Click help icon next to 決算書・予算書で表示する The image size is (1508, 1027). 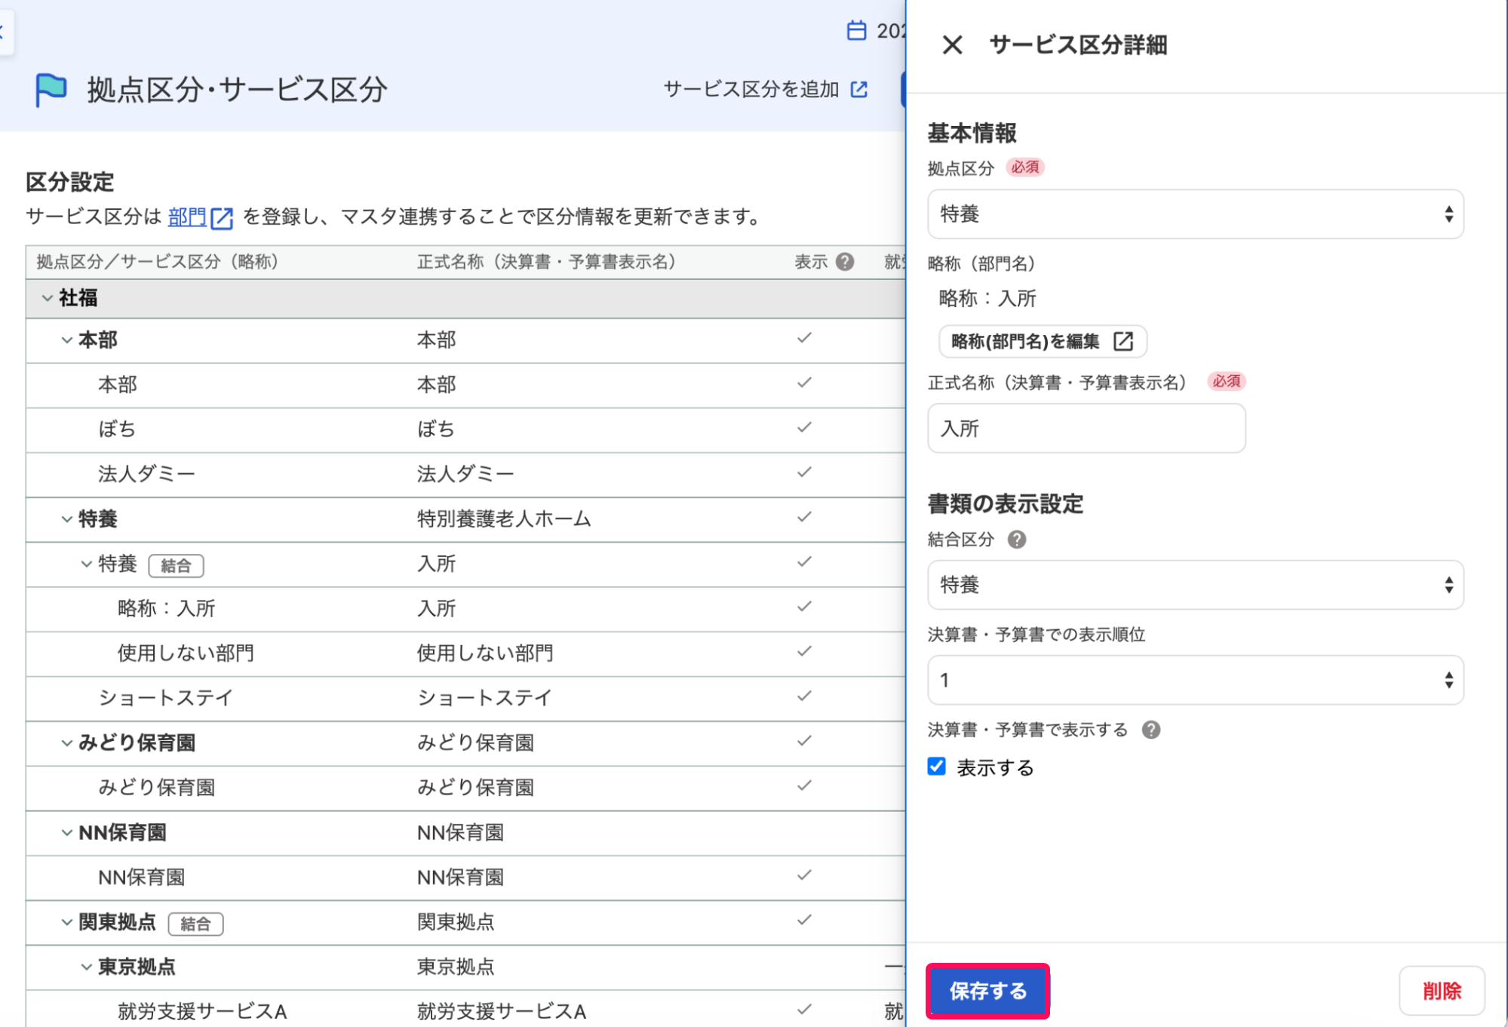[1151, 730]
